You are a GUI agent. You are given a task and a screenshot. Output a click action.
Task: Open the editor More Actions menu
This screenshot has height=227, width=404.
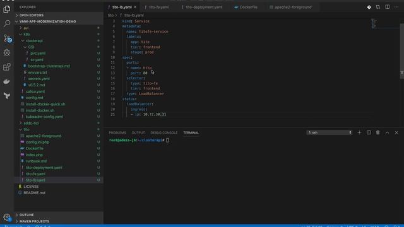pyautogui.click(x=396, y=7)
